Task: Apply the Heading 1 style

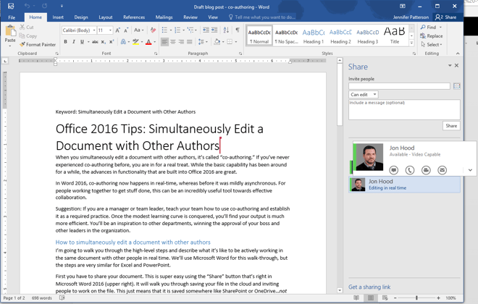Action: [x=314, y=36]
